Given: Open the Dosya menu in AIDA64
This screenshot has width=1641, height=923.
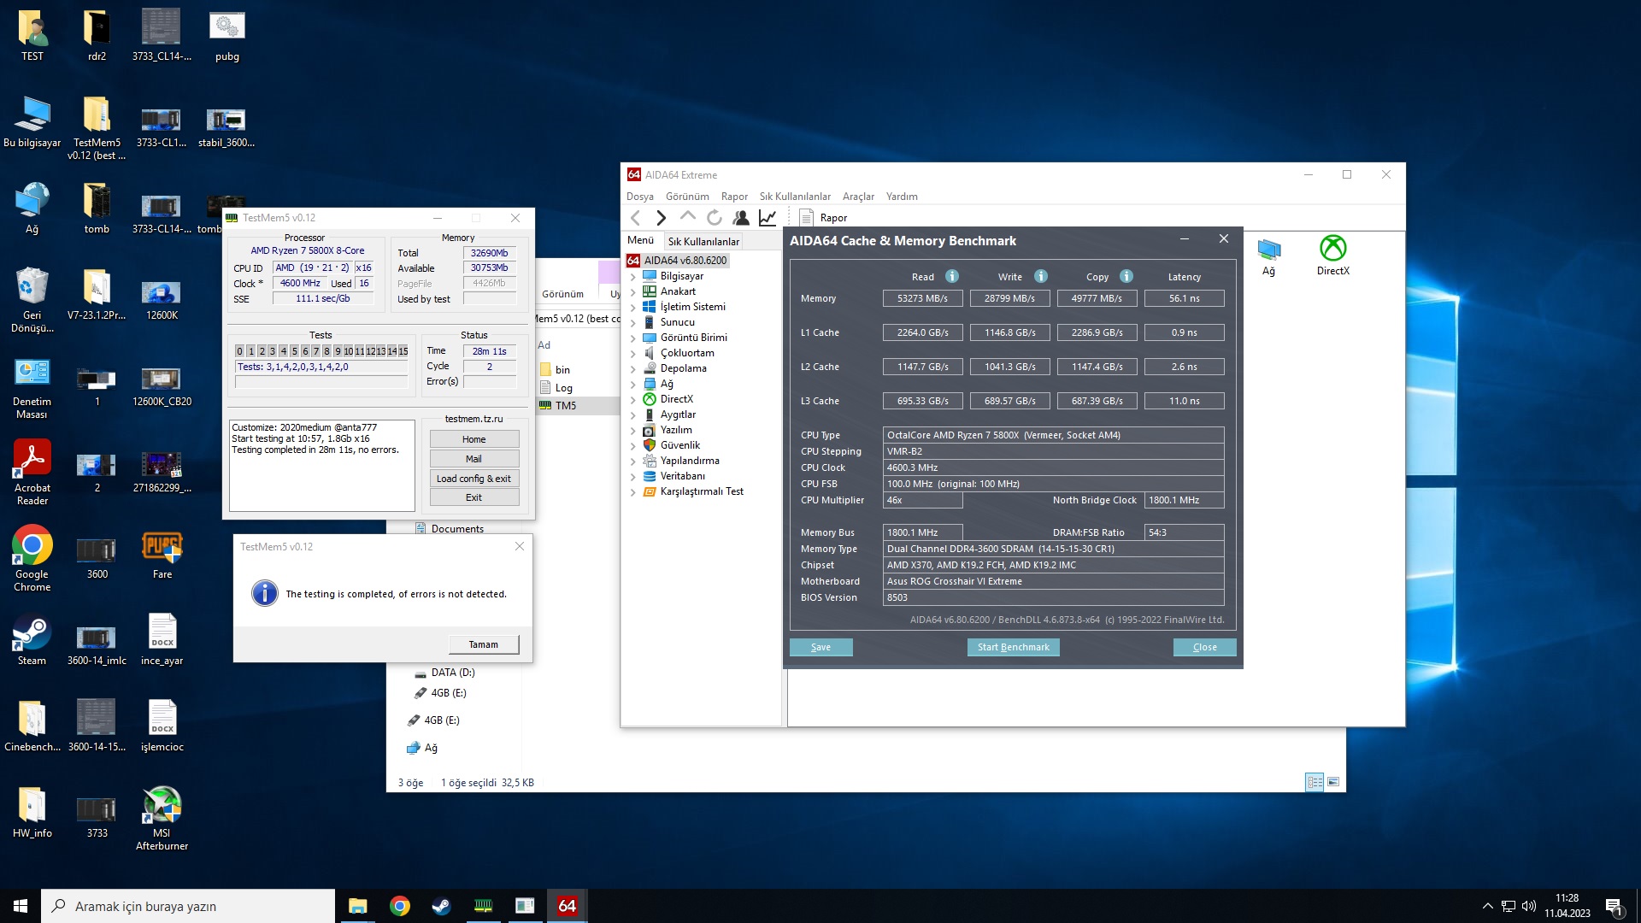Looking at the screenshot, I should click(639, 197).
